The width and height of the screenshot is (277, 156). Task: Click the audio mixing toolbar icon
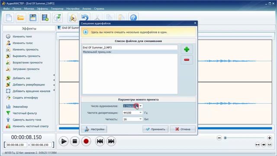click(x=73, y=18)
